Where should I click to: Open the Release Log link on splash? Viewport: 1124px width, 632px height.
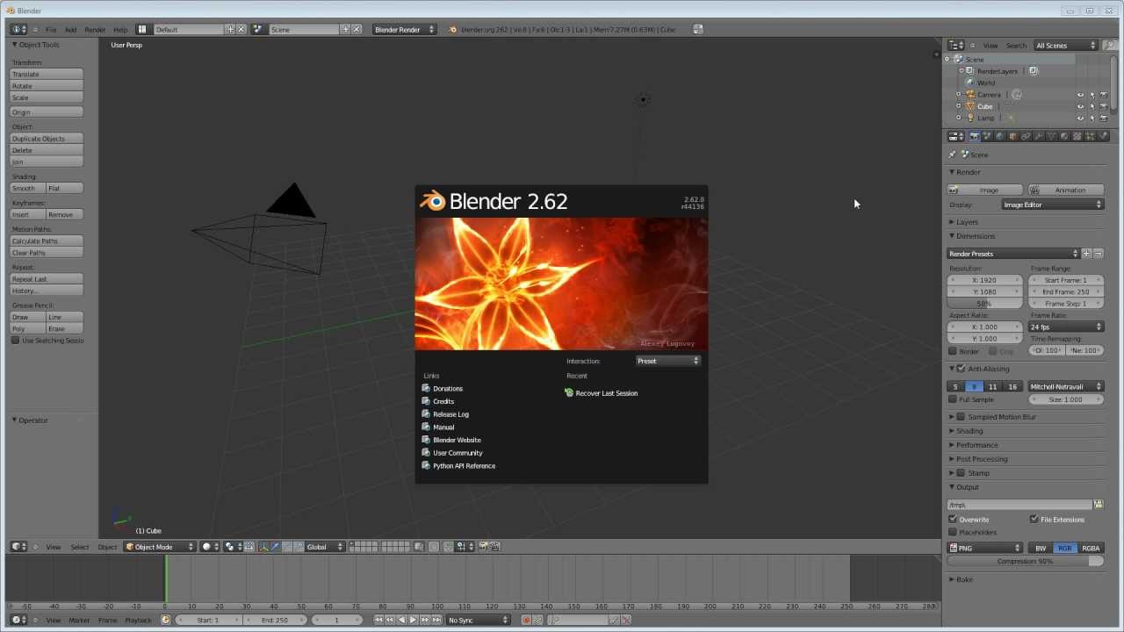450,414
